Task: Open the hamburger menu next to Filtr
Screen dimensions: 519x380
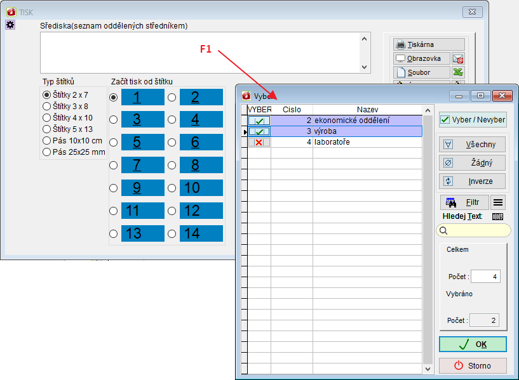Action: [498, 202]
